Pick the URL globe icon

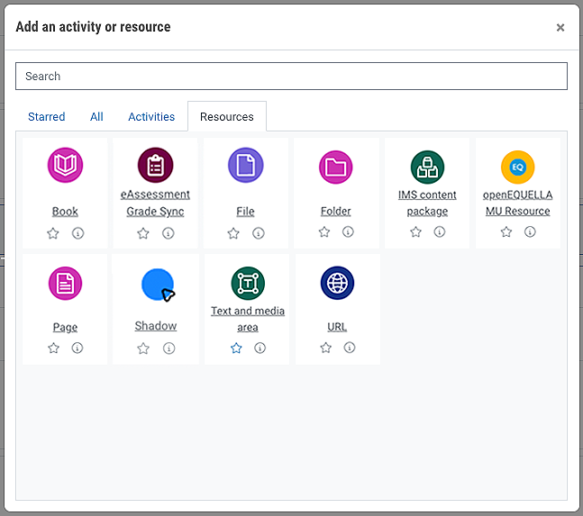(337, 284)
